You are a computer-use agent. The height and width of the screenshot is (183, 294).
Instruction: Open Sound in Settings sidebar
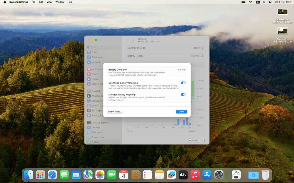pyautogui.click(x=95, y=74)
